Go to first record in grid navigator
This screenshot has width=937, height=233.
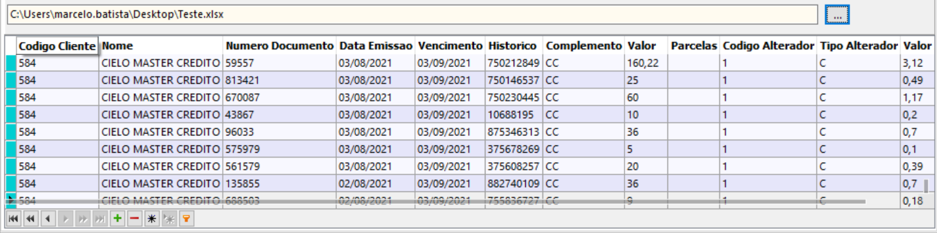click(x=13, y=219)
